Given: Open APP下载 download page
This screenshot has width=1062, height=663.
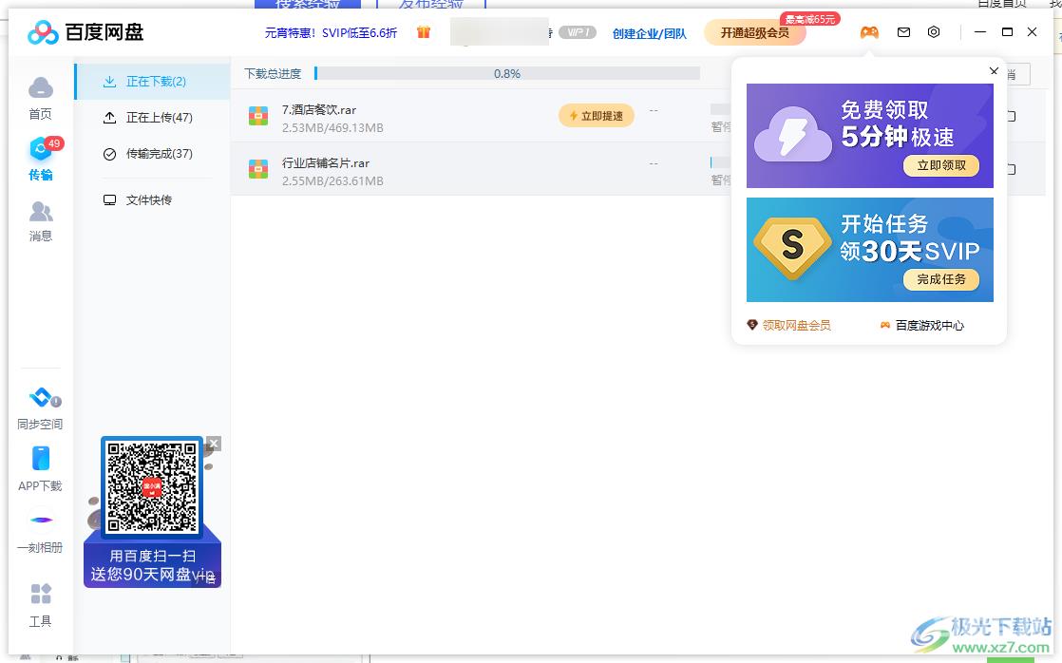Looking at the screenshot, I should 40,469.
